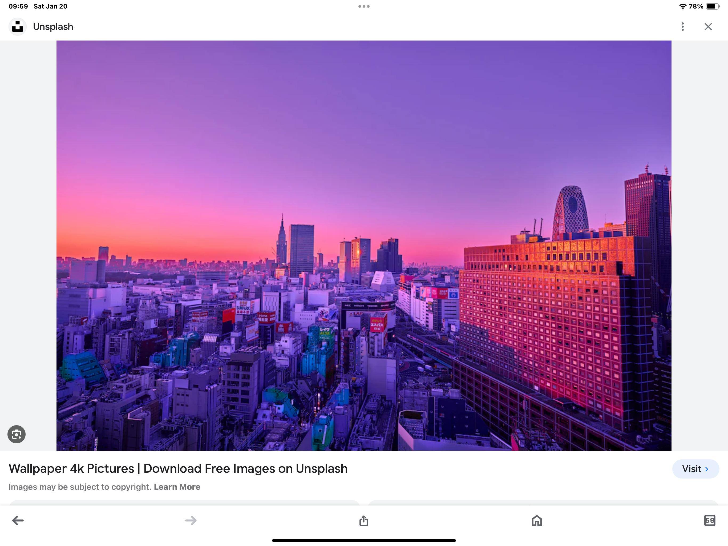Expand the Visit button chevron arrow

(707, 469)
